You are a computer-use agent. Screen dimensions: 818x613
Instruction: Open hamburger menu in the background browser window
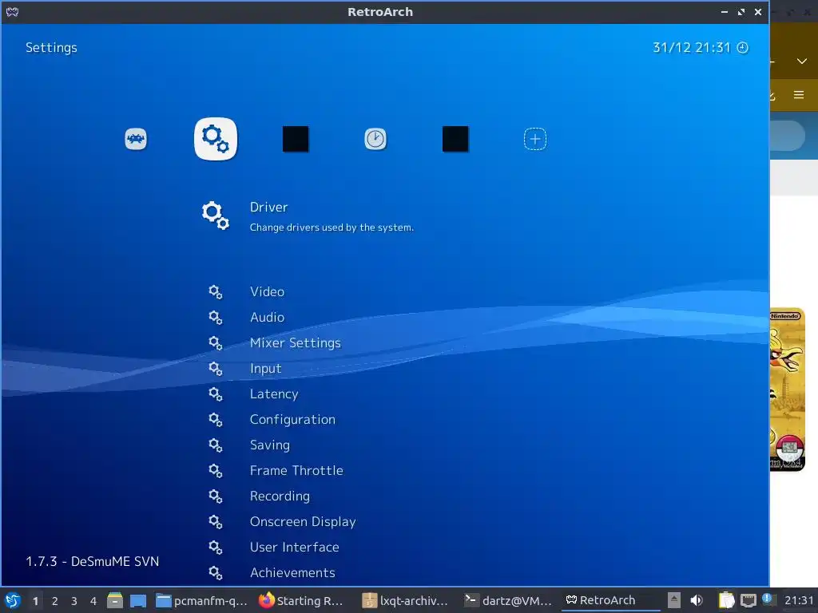pyautogui.click(x=799, y=95)
